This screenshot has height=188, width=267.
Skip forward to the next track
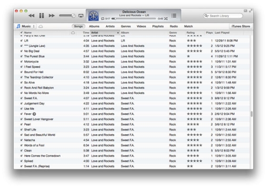51,16
